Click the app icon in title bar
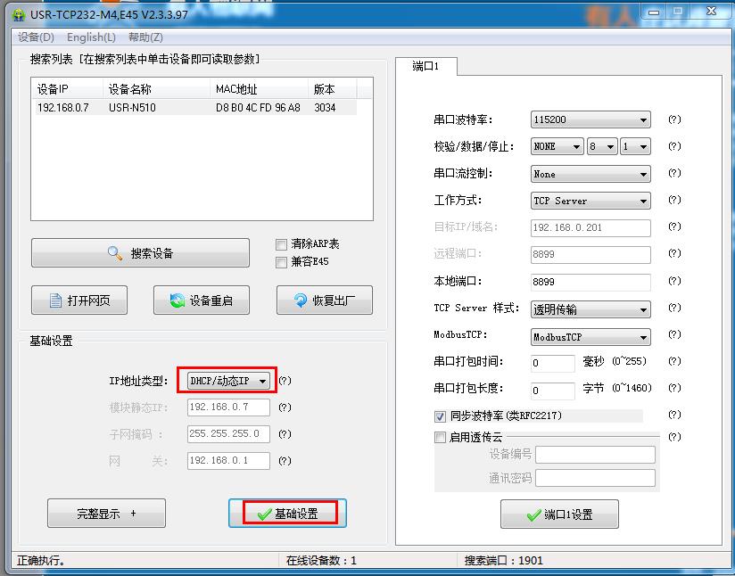Screen dimensions: 735x576 (18, 14)
